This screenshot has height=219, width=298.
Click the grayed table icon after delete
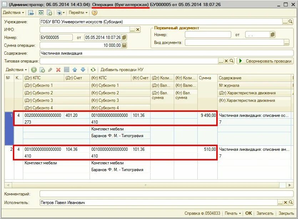tap(66, 70)
